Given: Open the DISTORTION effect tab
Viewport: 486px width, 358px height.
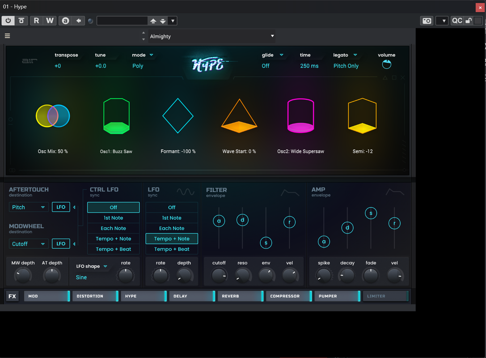Looking at the screenshot, I should 95,296.
